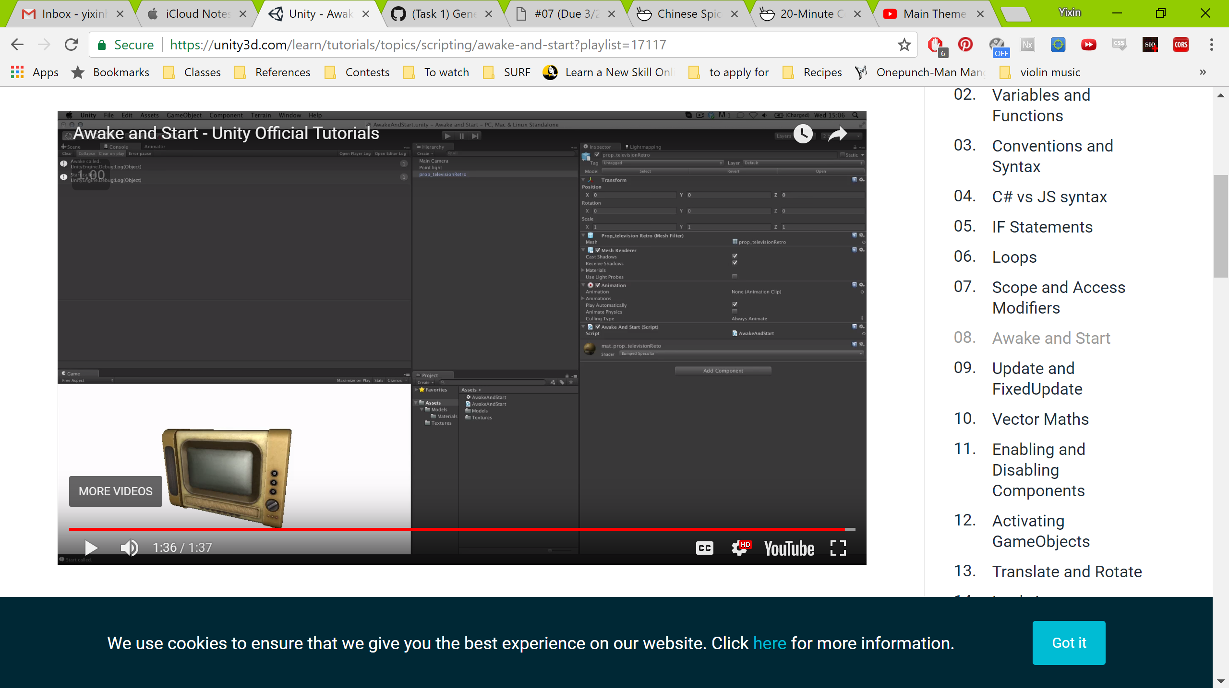1229x688 pixels.
Task: Open the Classes bookmark folder
Action: (192, 72)
